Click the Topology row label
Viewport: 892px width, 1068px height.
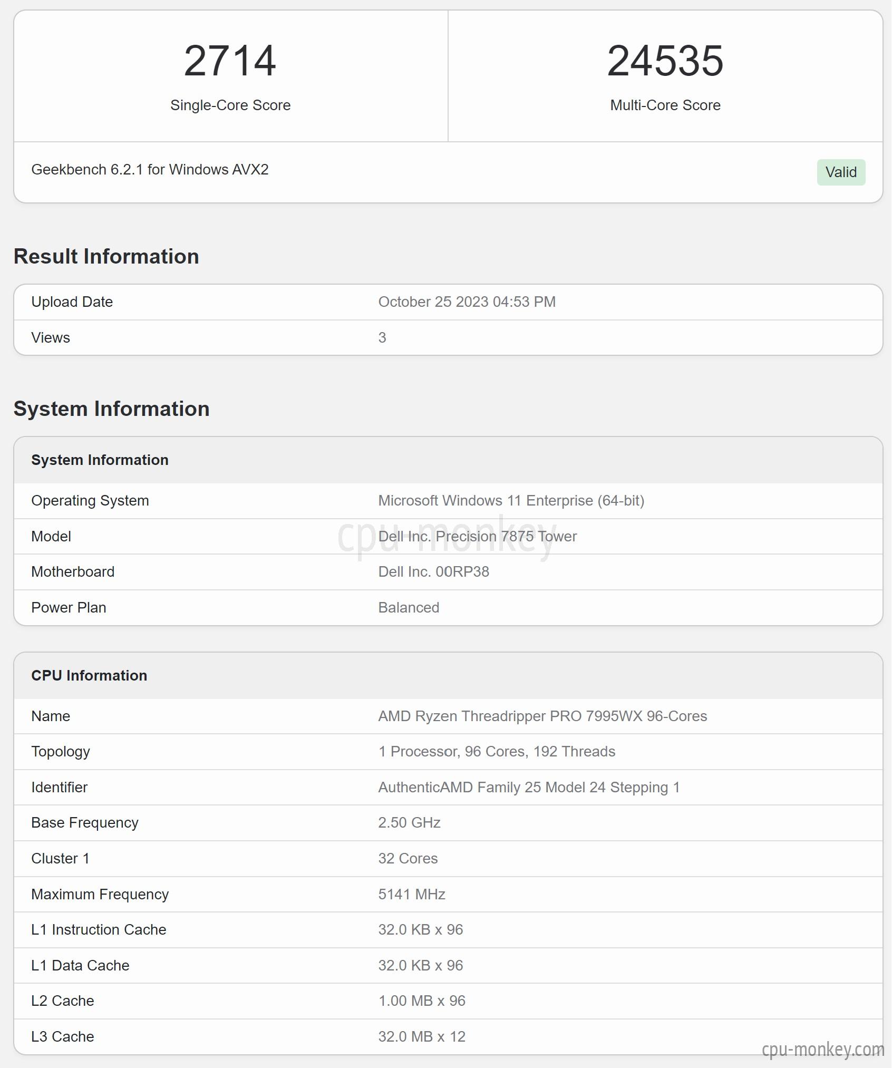(x=61, y=752)
